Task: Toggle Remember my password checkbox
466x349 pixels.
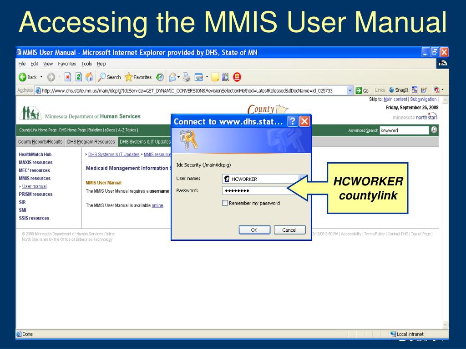Action: point(225,203)
